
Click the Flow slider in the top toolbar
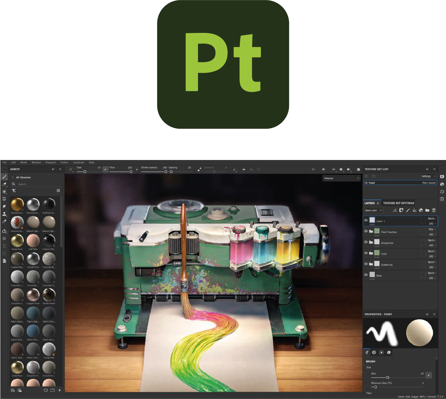pos(121,172)
